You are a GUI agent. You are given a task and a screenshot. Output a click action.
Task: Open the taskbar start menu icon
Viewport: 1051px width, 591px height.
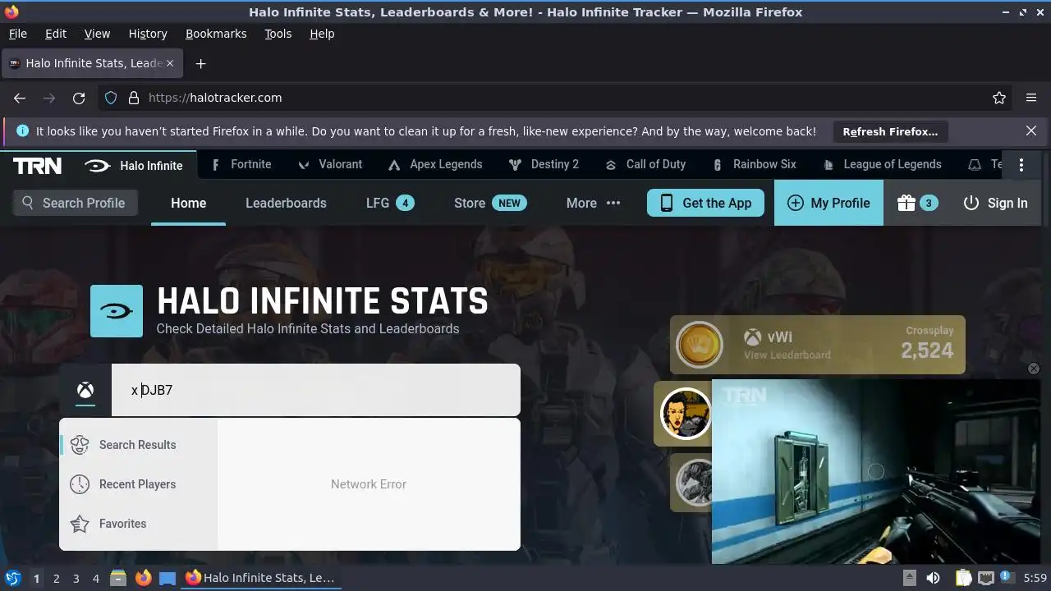(13, 578)
